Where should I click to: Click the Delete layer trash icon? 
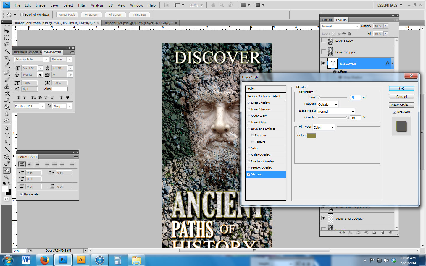(x=390, y=233)
